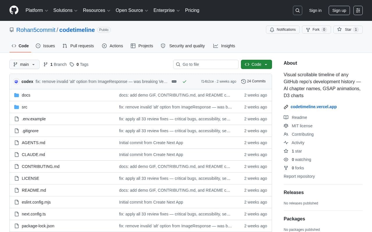Open the Packages heading link
Screen dimensions: 372x232
tap(294, 219)
